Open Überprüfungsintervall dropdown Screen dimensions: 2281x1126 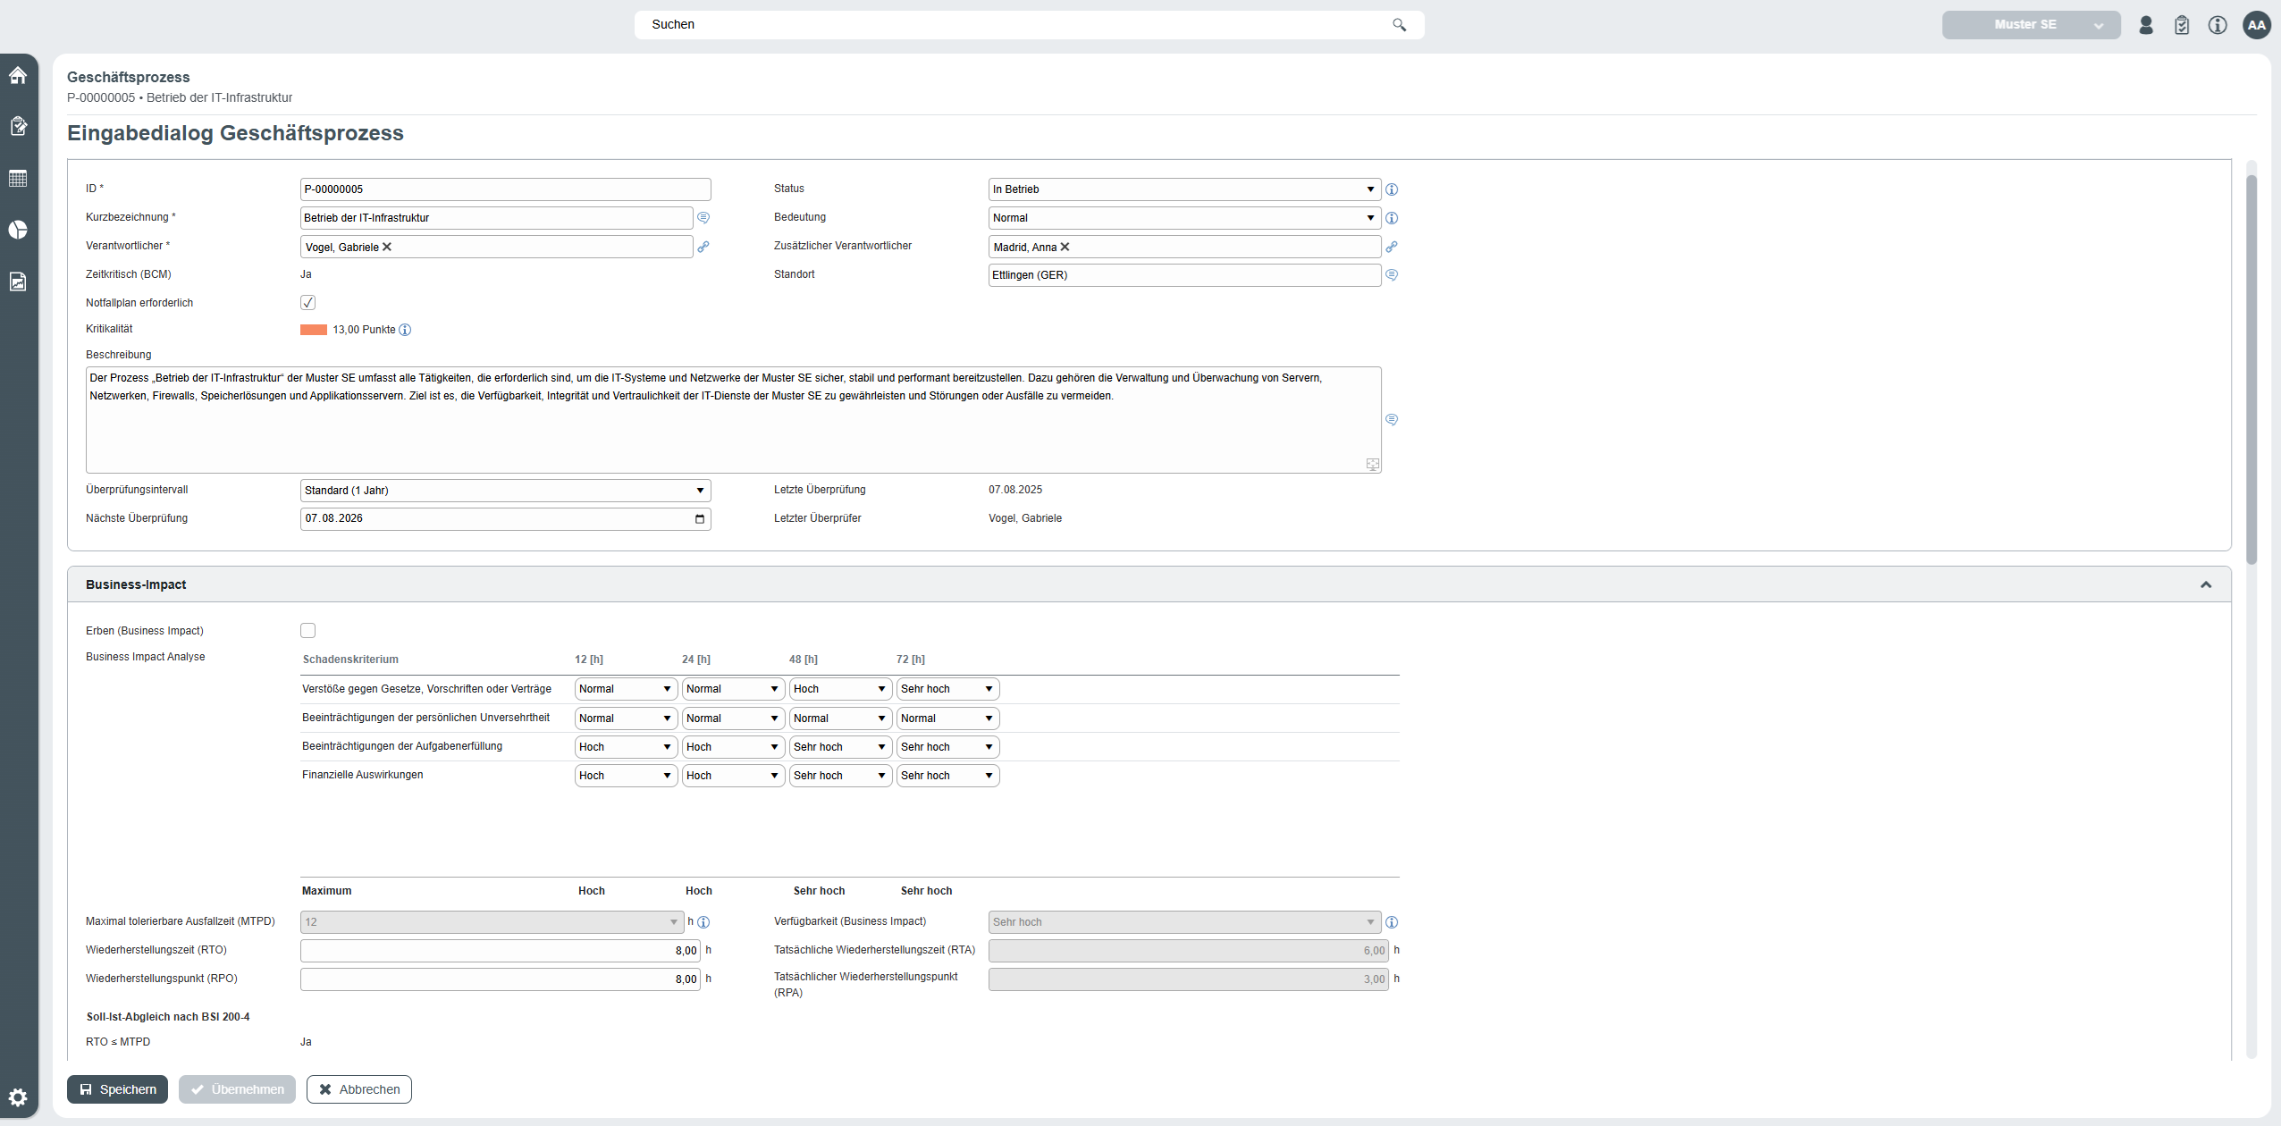(505, 491)
